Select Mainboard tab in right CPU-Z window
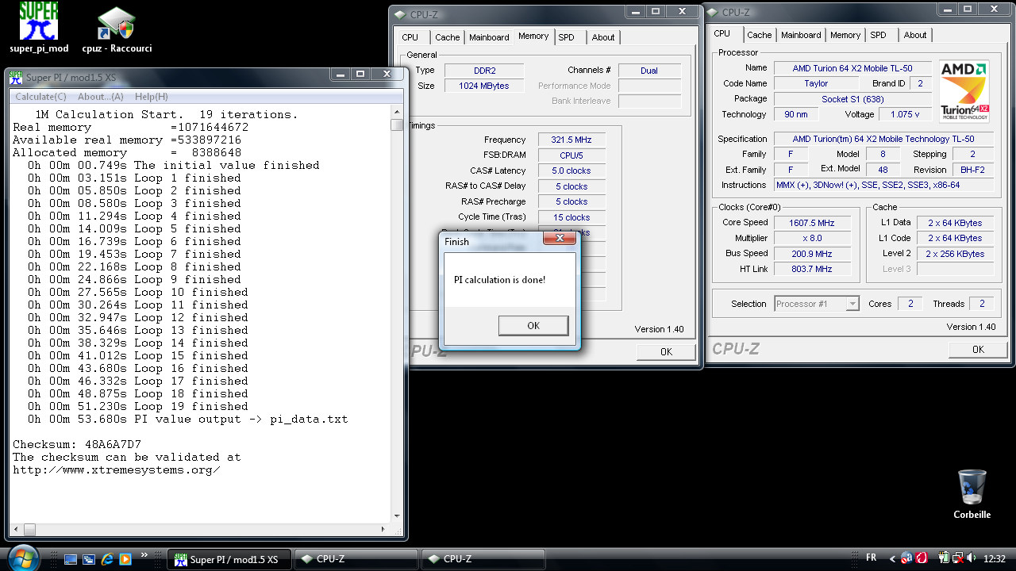Screen dimensions: 1016x571 click(801, 35)
